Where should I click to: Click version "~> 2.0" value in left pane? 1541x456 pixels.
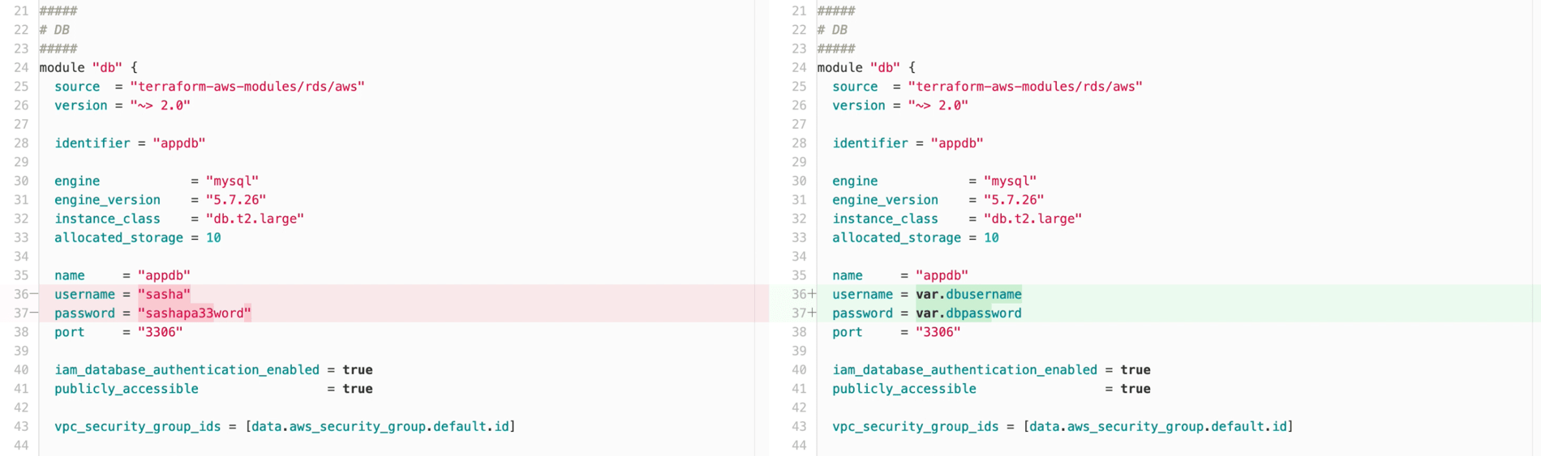[160, 105]
